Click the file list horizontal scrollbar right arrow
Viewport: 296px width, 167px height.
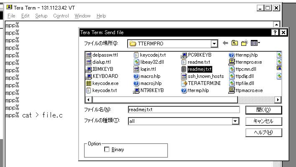pos(278,100)
